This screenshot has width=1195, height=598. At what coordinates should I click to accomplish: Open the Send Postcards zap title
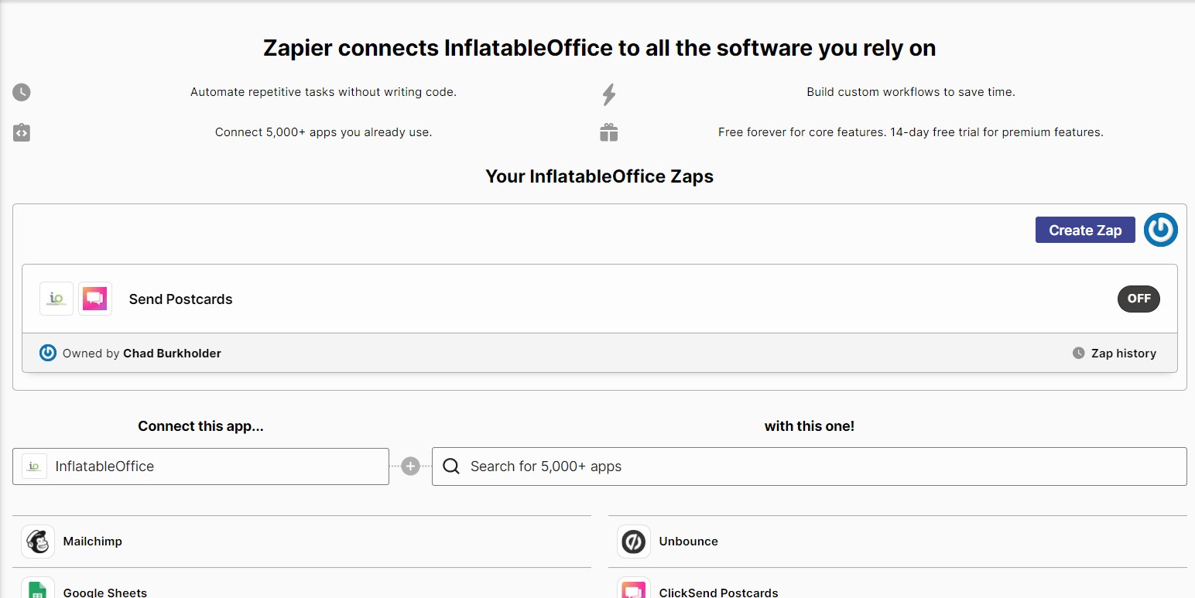pos(180,299)
